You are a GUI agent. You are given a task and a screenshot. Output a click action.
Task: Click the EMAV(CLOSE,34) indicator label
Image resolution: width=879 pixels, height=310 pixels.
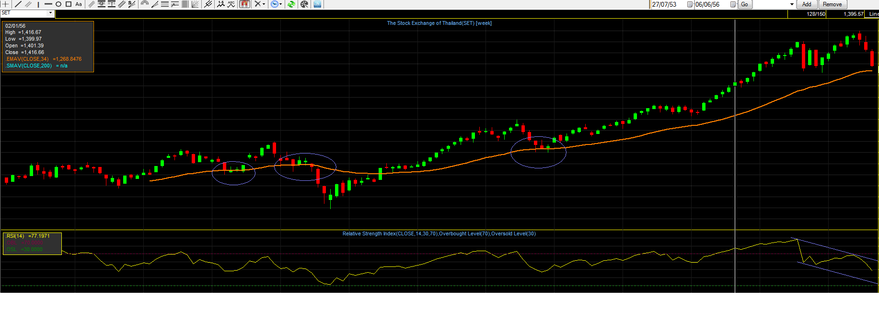pyautogui.click(x=27, y=59)
